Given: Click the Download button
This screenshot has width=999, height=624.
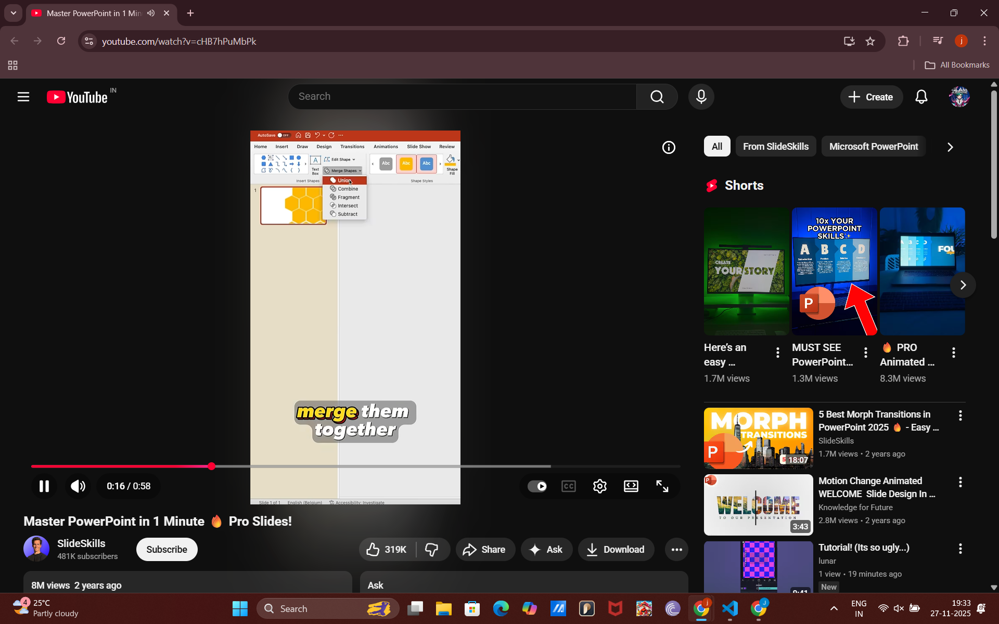Looking at the screenshot, I should (x=616, y=550).
